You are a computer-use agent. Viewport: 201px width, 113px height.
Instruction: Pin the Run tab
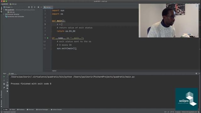[4, 88]
